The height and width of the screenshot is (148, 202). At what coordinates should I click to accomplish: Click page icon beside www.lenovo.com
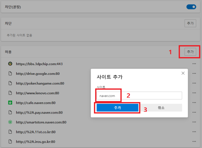click(10, 93)
